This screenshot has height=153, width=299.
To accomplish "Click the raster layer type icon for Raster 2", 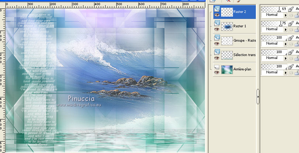I will coord(217,9).
